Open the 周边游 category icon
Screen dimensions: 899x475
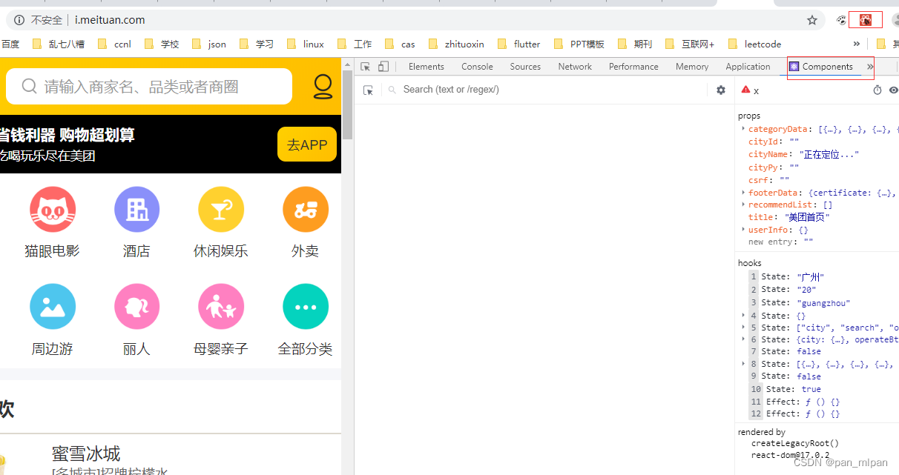(52, 307)
